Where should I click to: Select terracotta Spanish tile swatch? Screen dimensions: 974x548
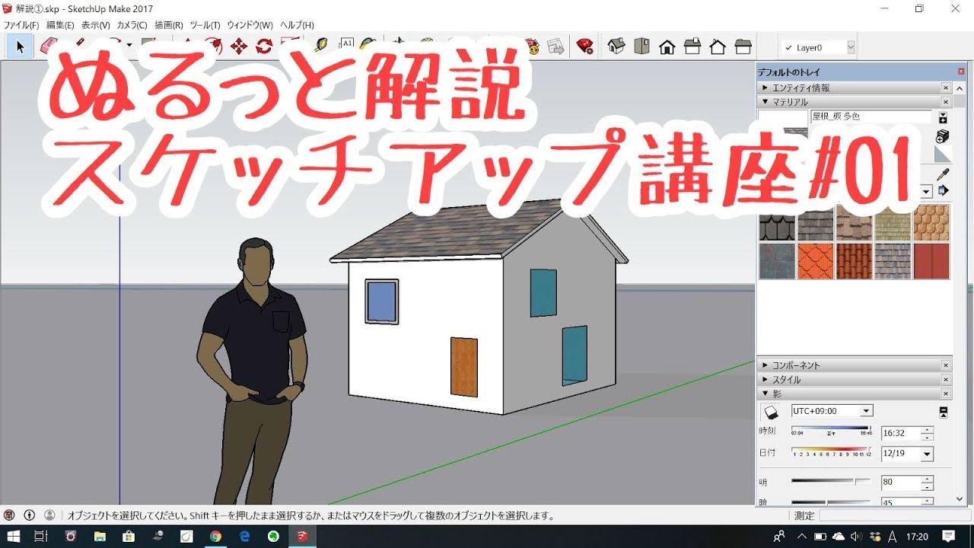click(855, 261)
